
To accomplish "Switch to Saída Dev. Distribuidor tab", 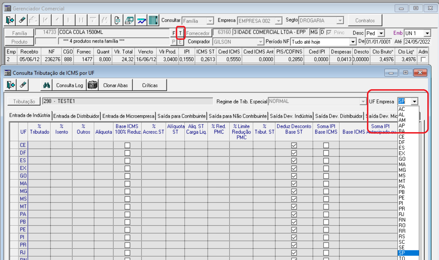I will (339, 116).
